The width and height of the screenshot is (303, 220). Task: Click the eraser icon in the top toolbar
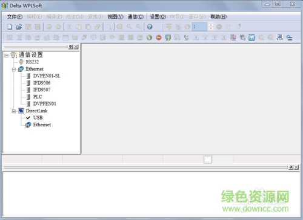(98, 27)
